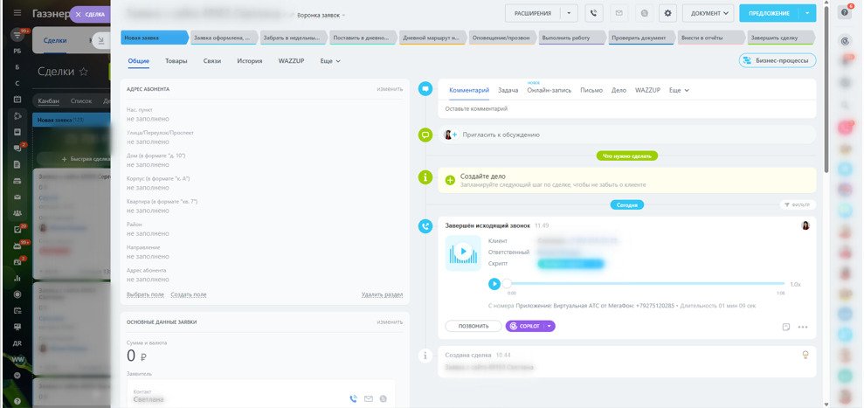Image resolution: width=864 pixels, height=408 pixels.
Task: Switch to the Товары tab
Action: 176,61
